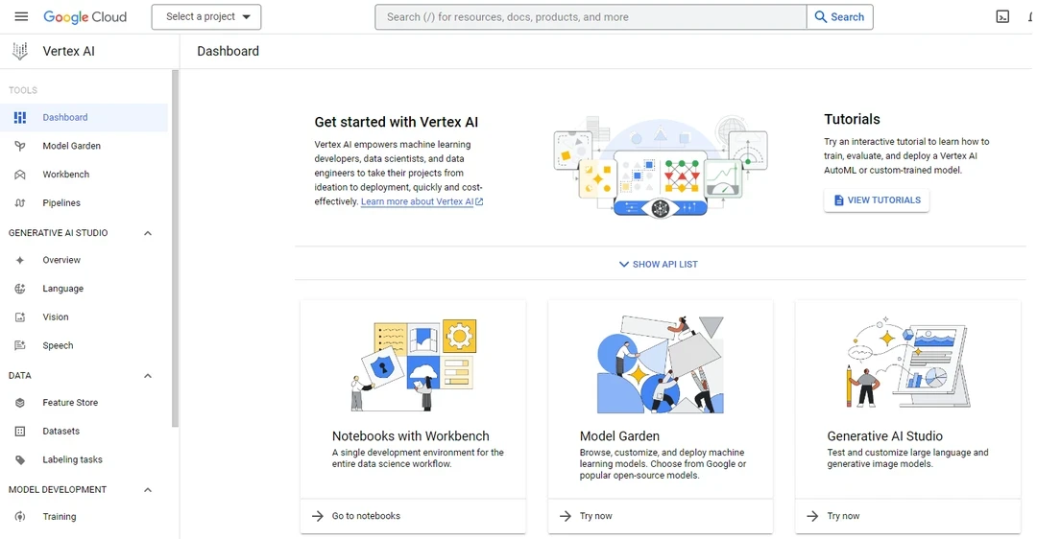Select Dashboard in the sidebar

pos(65,118)
